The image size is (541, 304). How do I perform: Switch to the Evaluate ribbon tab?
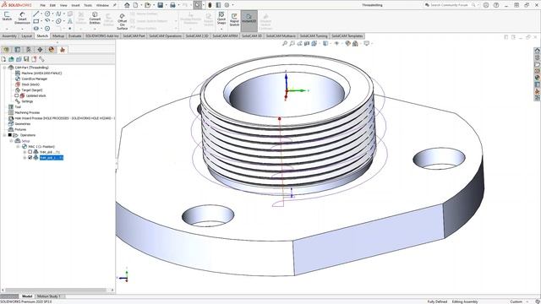[x=74, y=35]
